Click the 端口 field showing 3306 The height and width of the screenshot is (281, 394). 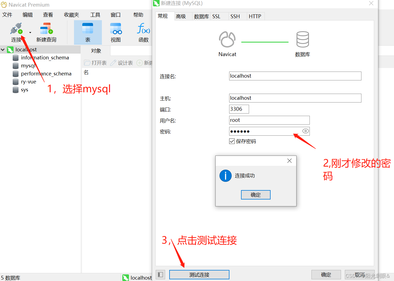coord(239,109)
